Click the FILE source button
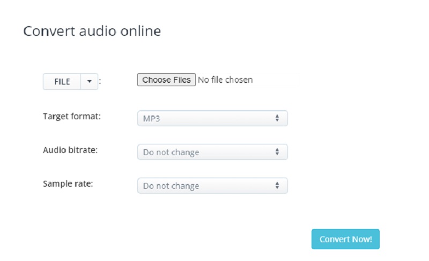Viewport: 429px width, 261px height. click(62, 82)
